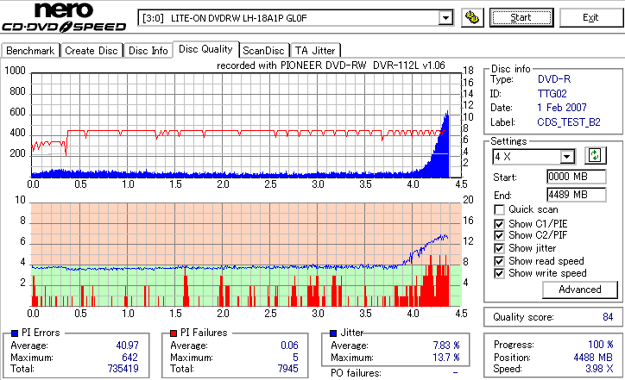Uncheck Show write speed option
This screenshot has height=380, width=625.
click(499, 273)
